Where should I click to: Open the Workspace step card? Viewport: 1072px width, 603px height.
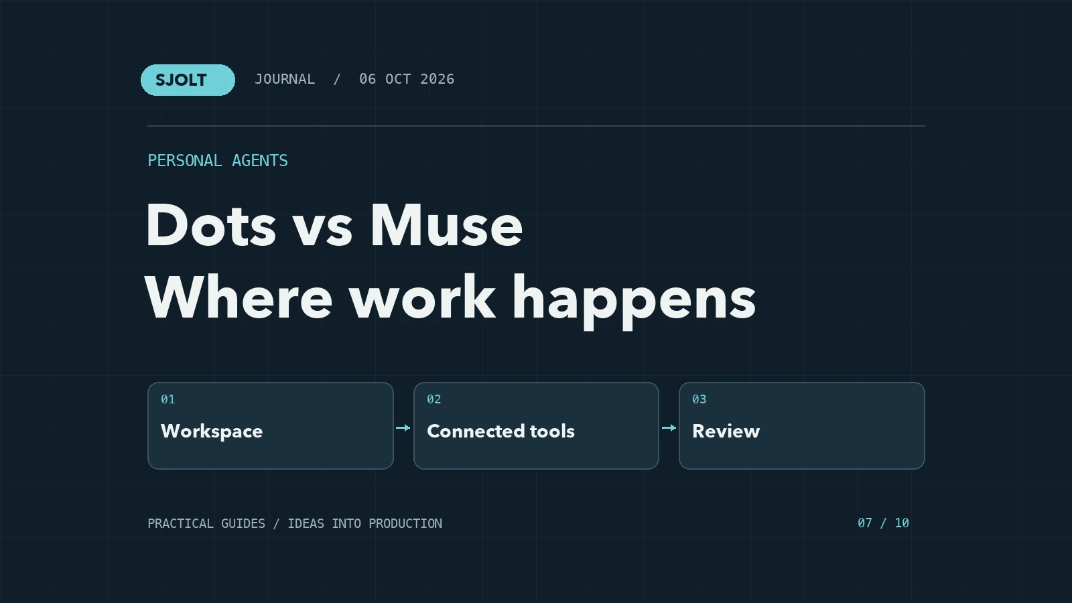(x=271, y=425)
